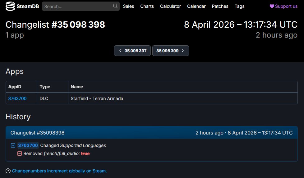Click the heart icon beside Support us
The image size is (304, 178).
click(x=272, y=6)
